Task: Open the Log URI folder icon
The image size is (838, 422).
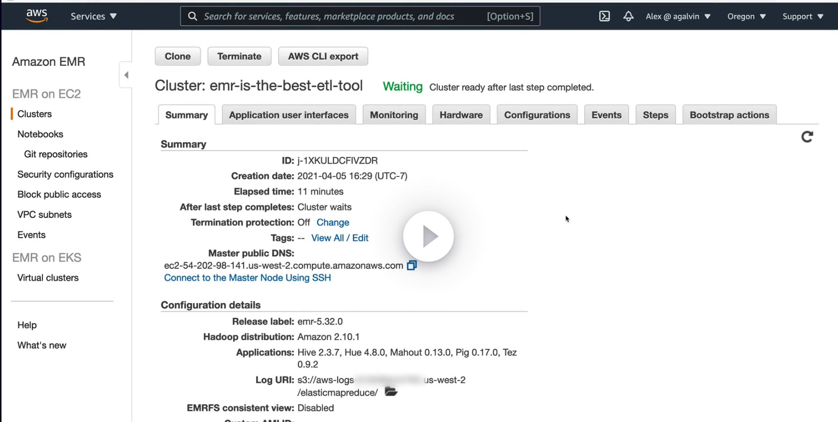Action: tap(391, 392)
